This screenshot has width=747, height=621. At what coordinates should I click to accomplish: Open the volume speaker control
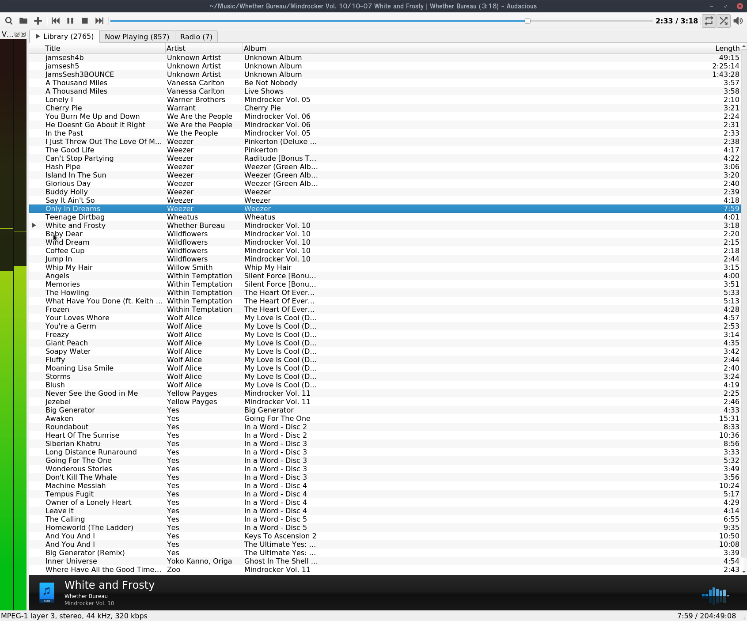738,21
